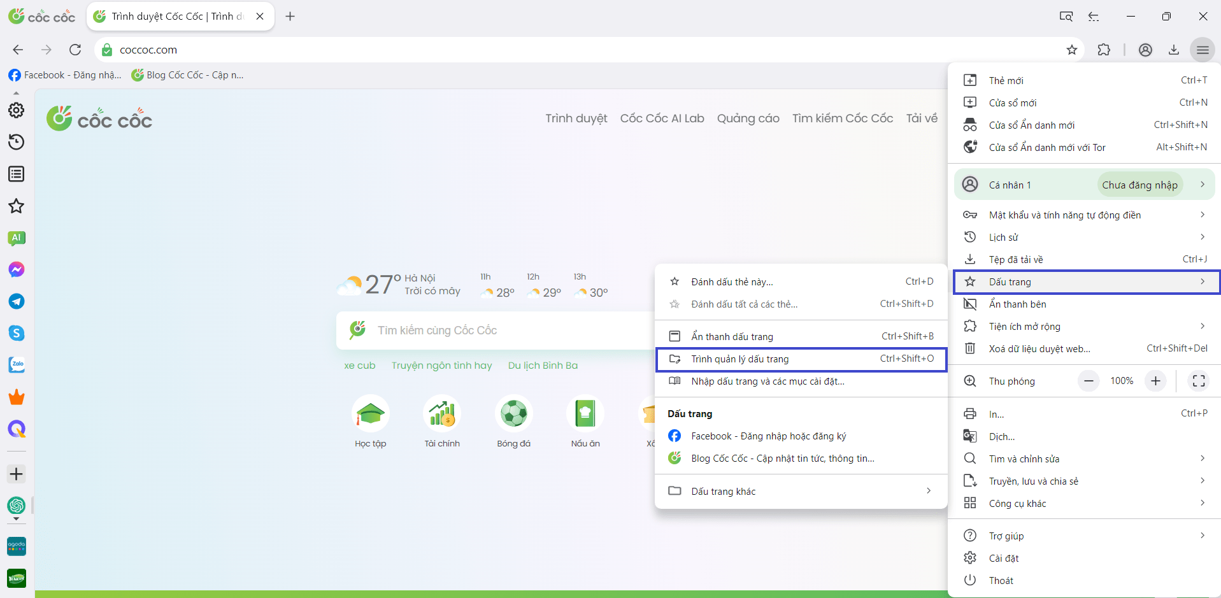
Task: Choose Thoát to quit the browser
Action: pyautogui.click(x=1085, y=580)
